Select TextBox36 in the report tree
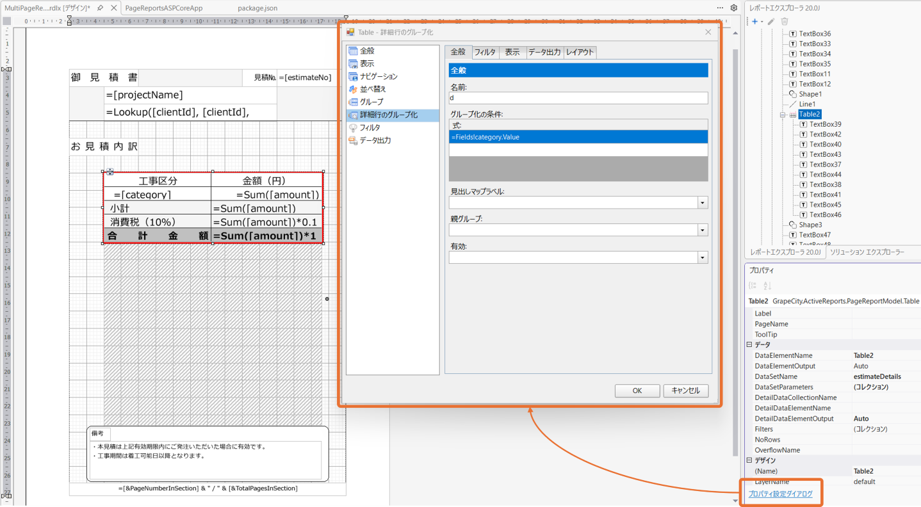The height and width of the screenshot is (507, 921). click(x=815, y=34)
